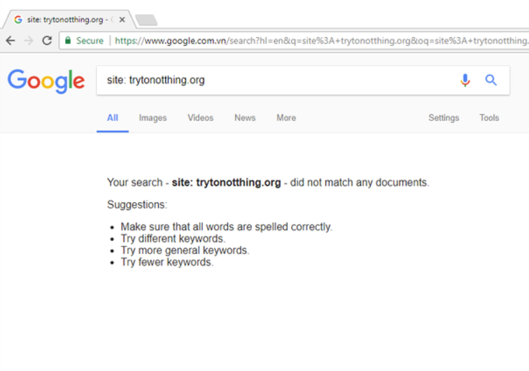The image size is (529, 371).
Task: Switch to the All results tab
Action: click(112, 118)
